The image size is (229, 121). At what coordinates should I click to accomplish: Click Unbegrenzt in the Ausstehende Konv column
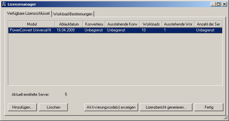[x=116, y=30]
